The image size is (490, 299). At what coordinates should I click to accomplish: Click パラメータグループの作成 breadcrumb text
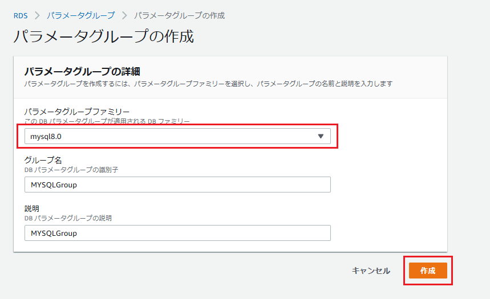point(179,15)
